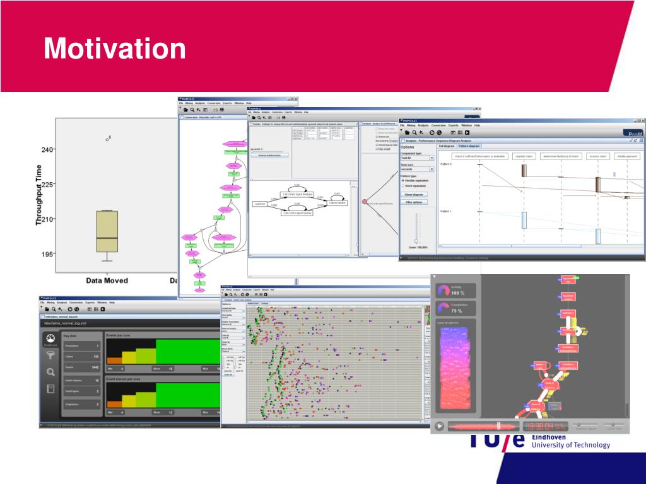Viewport: 646px width, 484px height.
Task: Open Time option dropdown in dotted chart options
Action: click(233, 318)
